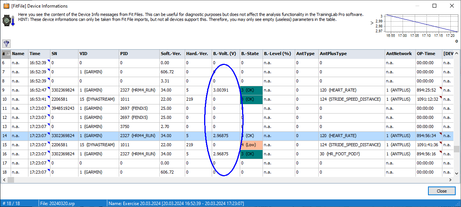Click status bar exercise name entry
The image size is (461, 207).
[x=176, y=203]
